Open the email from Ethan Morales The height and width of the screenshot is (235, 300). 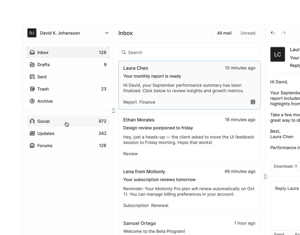(x=189, y=137)
